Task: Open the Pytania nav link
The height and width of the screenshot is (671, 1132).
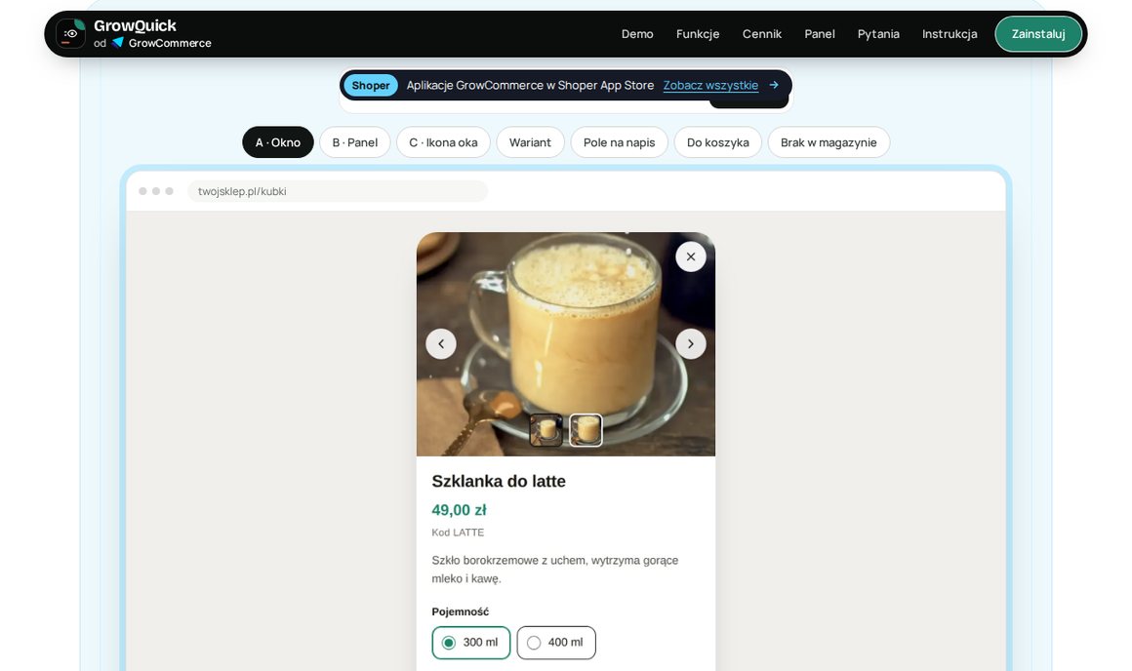Action: pyautogui.click(x=878, y=34)
